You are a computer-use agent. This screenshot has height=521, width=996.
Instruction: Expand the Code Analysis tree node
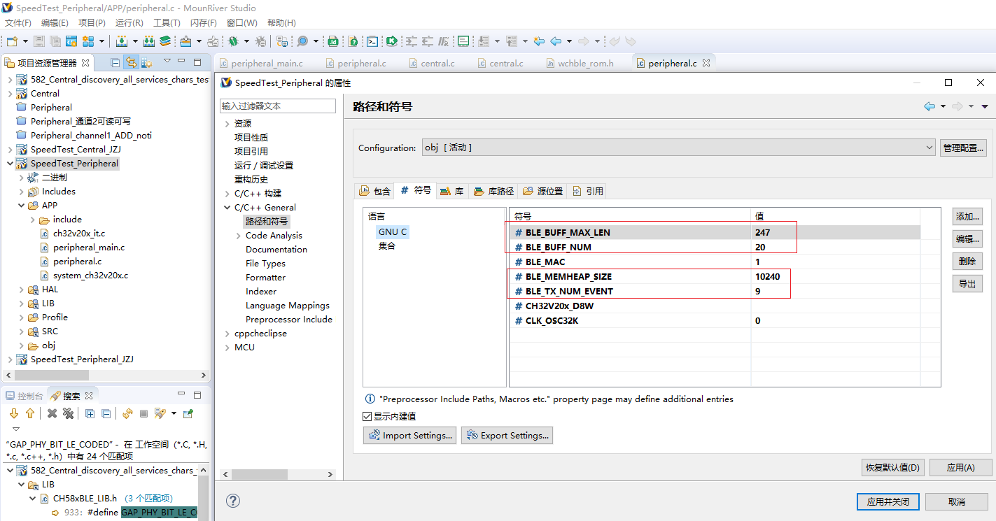point(238,236)
